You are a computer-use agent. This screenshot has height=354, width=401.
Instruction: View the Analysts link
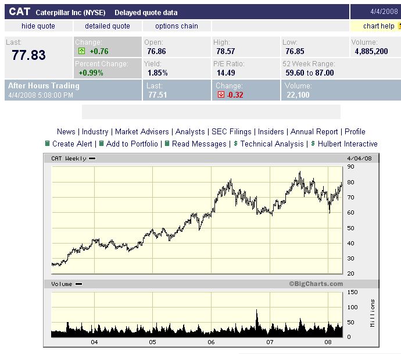(190, 132)
